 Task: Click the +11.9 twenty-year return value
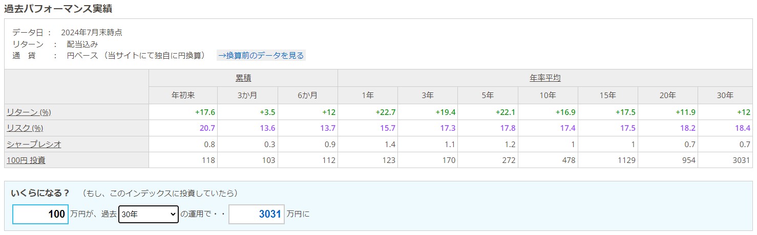[685, 112]
